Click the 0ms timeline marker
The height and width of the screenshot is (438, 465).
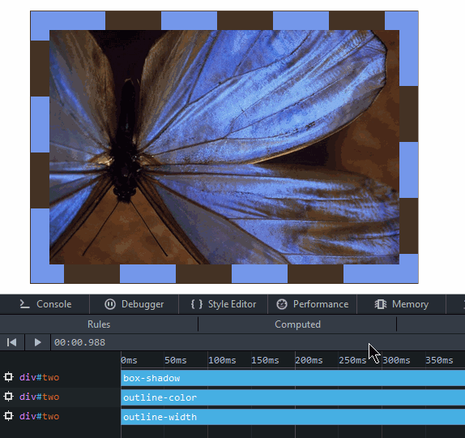(130, 360)
